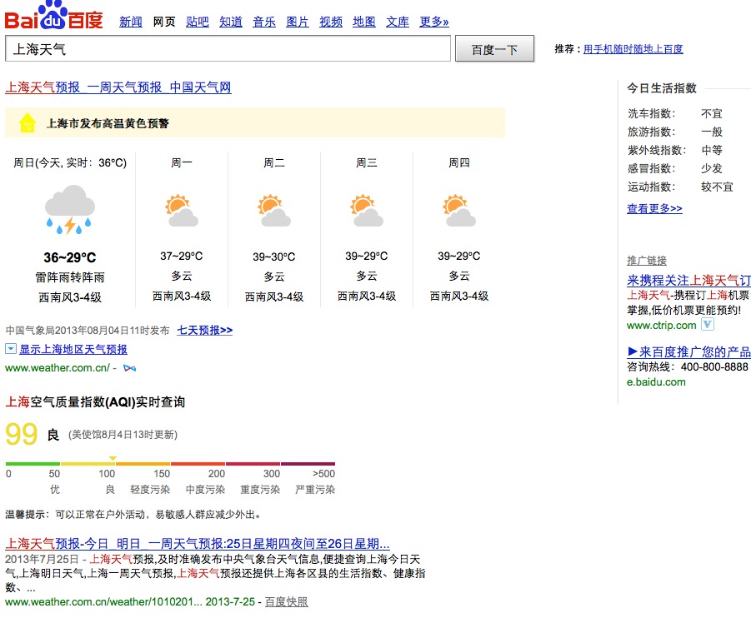This screenshot has height=618, width=751.
Task: Click the yellow 良 segment of AQI bar
Action: (x=88, y=464)
